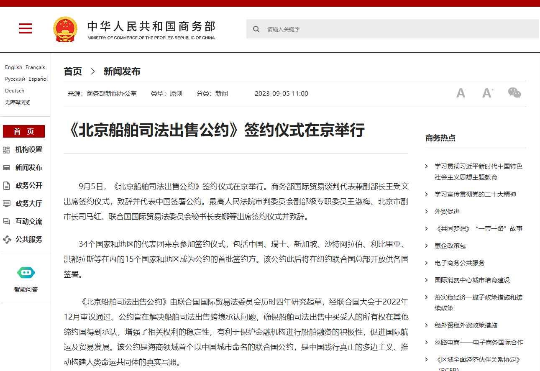Open the red hamburger menu icon

[x=26, y=28]
